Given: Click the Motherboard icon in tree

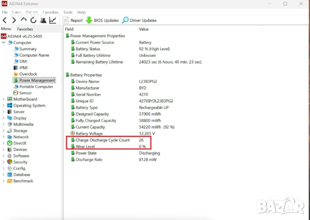Looking at the screenshot, I should (10, 99).
